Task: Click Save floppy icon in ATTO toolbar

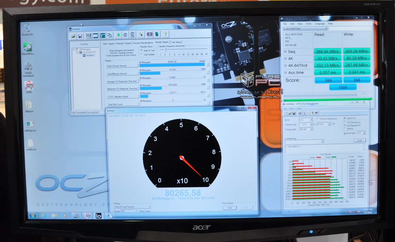Action: (x=294, y=113)
